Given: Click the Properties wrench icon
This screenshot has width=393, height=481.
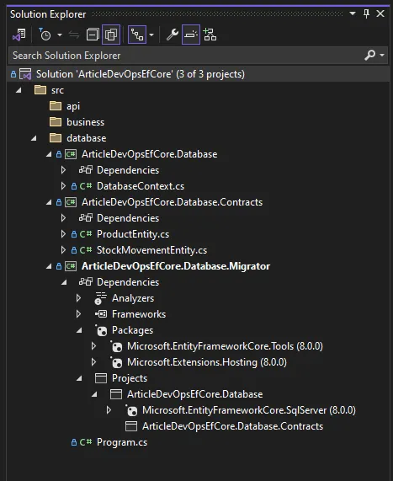Looking at the screenshot, I should (x=173, y=35).
